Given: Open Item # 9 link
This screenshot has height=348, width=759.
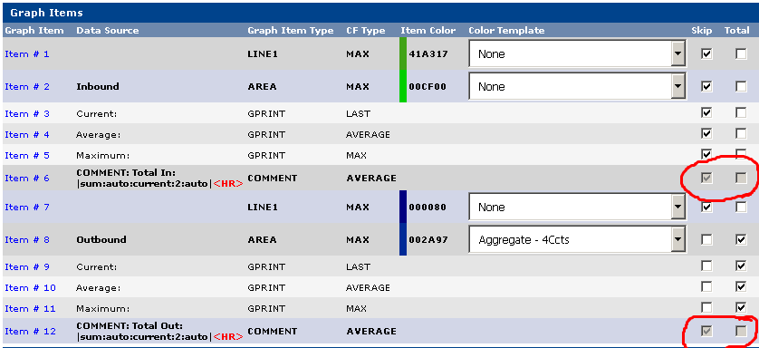Looking at the screenshot, I should [27, 266].
